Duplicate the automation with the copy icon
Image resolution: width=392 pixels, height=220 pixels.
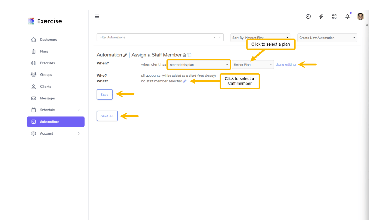point(189,55)
